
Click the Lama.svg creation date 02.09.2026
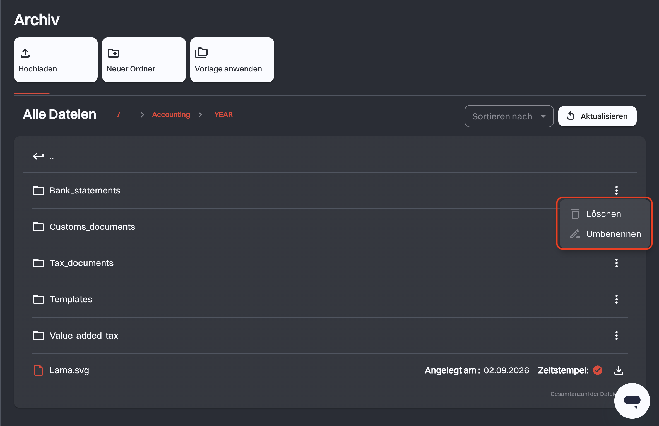click(506, 370)
